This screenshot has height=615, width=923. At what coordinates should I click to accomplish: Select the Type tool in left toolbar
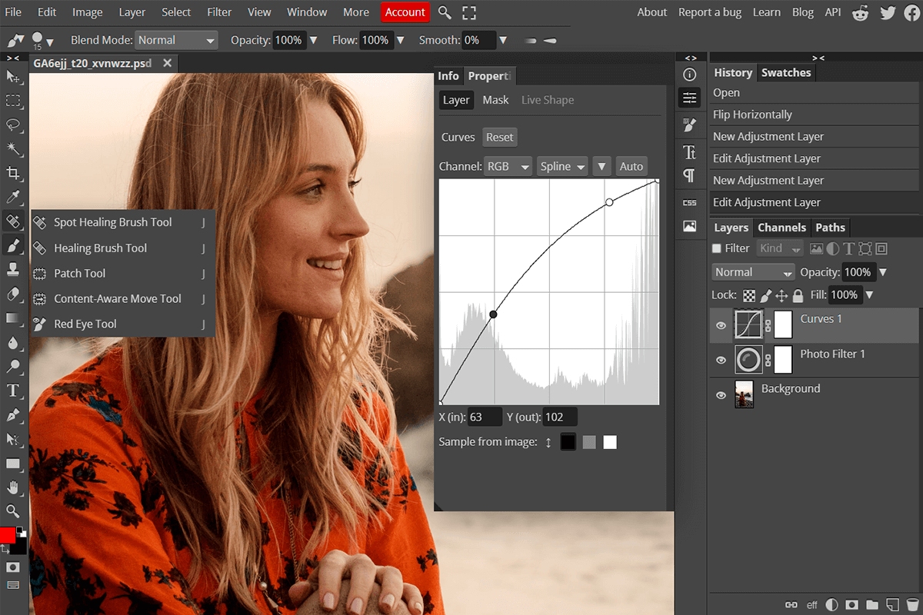[13, 391]
